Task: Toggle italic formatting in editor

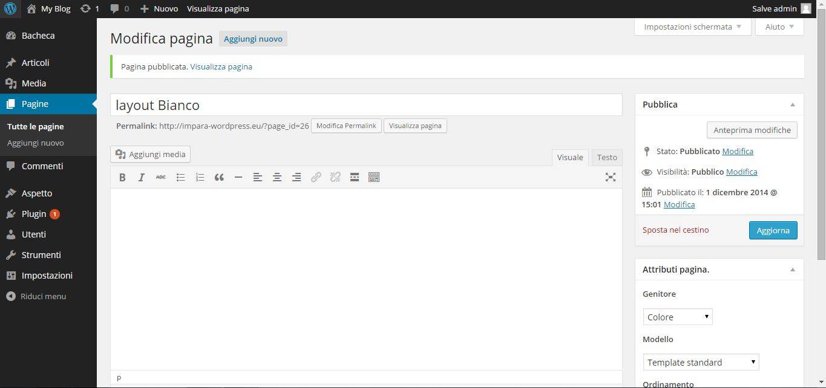Action: tap(142, 177)
